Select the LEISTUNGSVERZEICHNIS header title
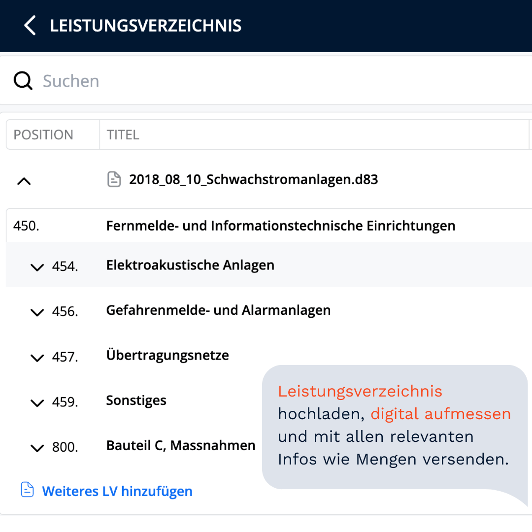532x532 pixels. point(145,26)
